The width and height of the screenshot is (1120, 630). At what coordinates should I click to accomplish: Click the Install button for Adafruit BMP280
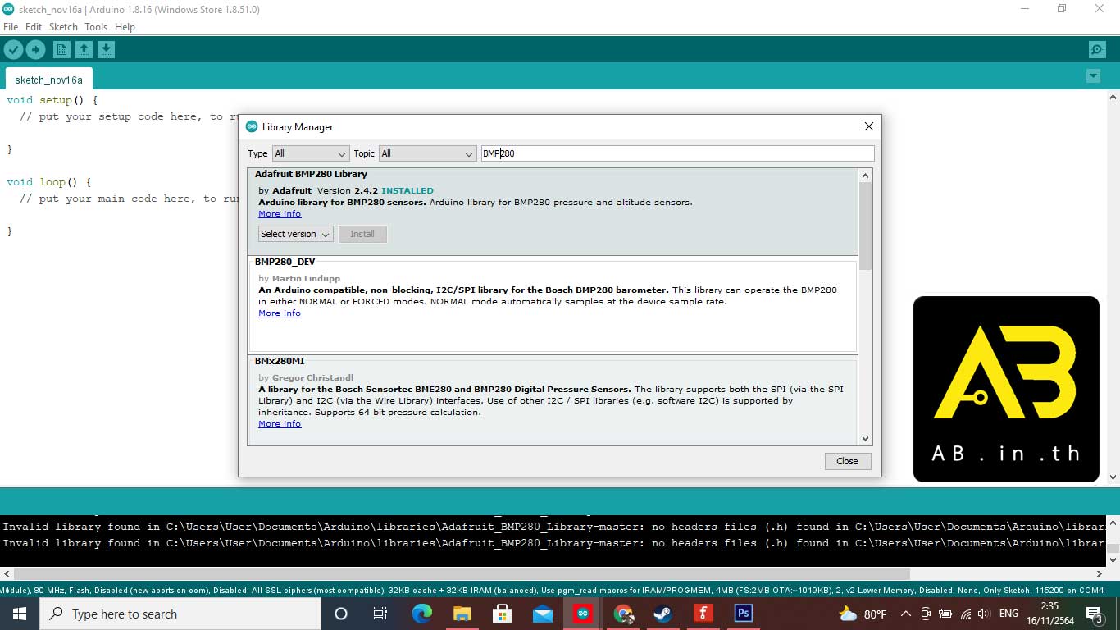(362, 234)
